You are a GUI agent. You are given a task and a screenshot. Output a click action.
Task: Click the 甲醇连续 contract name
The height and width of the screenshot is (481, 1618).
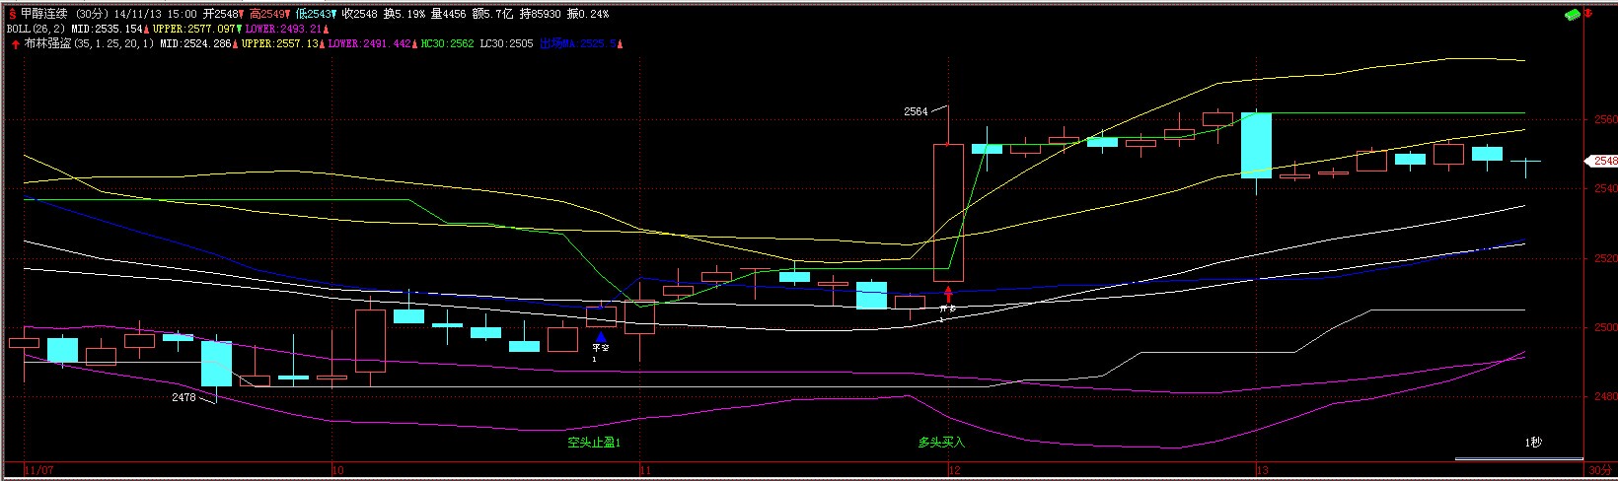coord(45,15)
